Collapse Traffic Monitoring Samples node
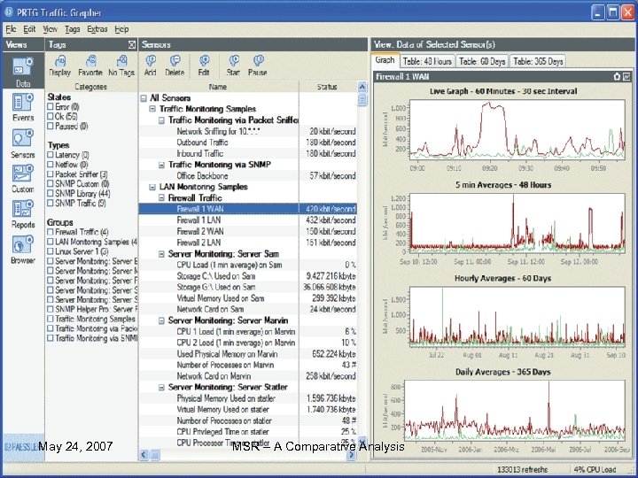Image resolution: width=638 pixels, height=478 pixels. 152,109
